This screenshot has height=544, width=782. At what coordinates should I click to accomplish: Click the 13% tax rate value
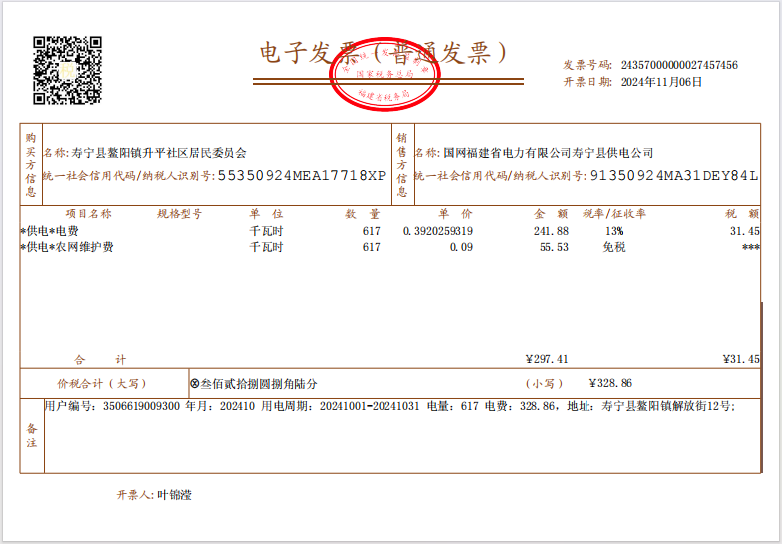(x=613, y=231)
